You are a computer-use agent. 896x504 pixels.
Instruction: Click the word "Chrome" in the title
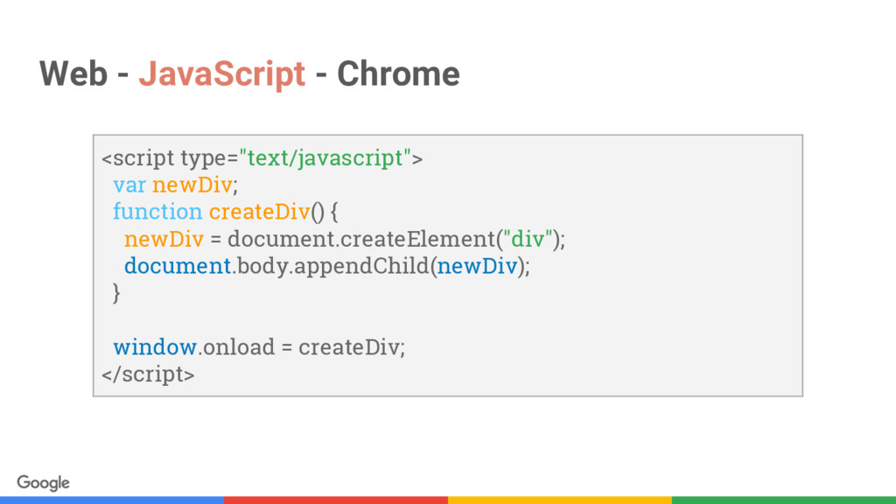pyautogui.click(x=398, y=73)
